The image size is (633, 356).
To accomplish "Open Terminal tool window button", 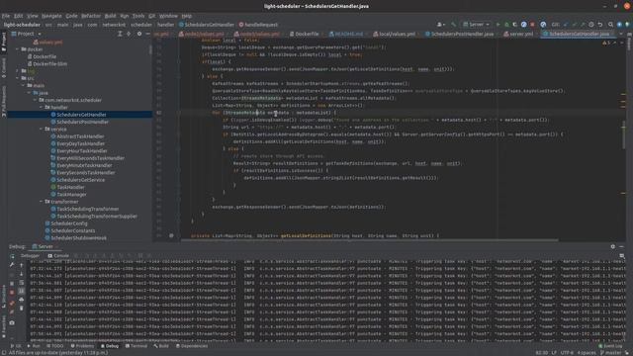I will pos(136,346).
